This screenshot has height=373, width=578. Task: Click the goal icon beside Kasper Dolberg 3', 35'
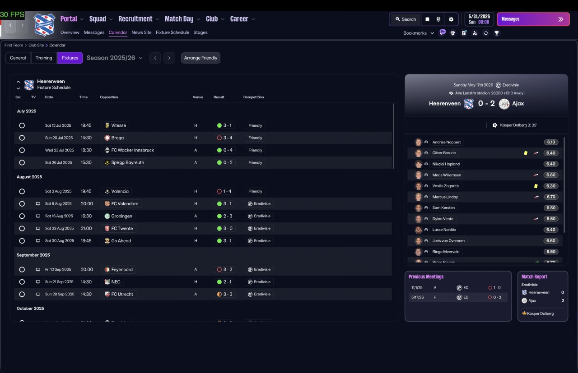pyautogui.click(x=495, y=125)
